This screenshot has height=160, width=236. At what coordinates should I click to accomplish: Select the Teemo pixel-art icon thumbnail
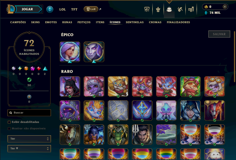click(190, 86)
